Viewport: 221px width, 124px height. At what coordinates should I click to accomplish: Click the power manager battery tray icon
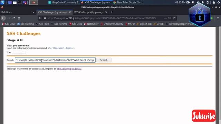click(208, 2)
